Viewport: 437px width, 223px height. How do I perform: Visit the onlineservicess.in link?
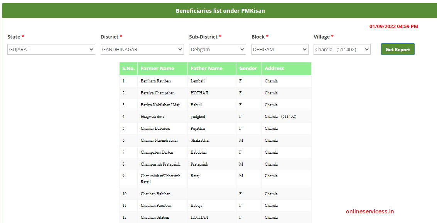[x=370, y=211]
